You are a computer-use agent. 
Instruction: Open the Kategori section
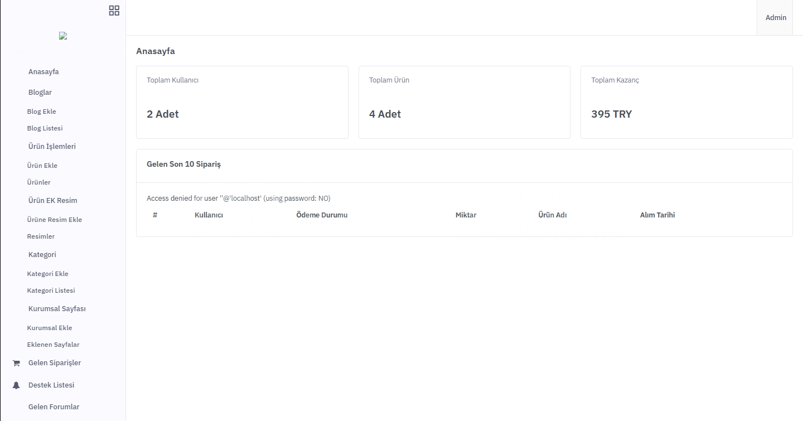pyautogui.click(x=42, y=255)
